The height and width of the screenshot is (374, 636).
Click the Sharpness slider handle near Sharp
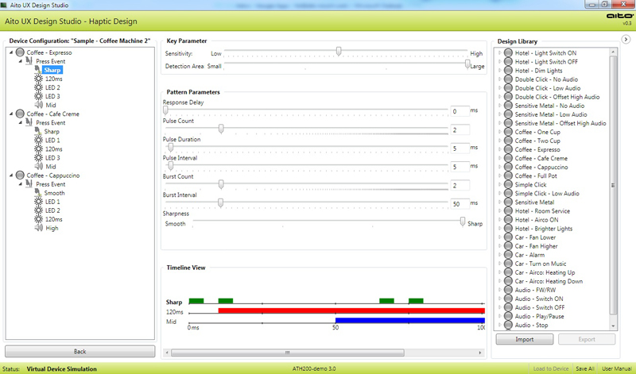[463, 222]
